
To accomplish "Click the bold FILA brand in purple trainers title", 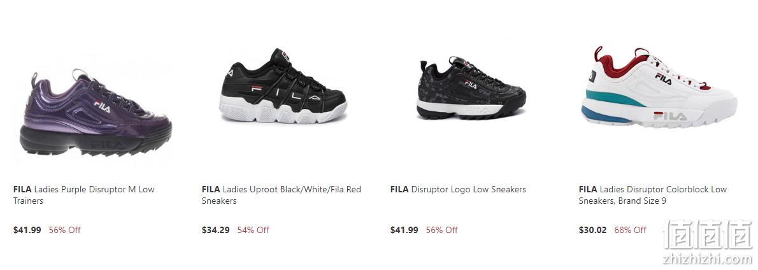I will [x=22, y=189].
